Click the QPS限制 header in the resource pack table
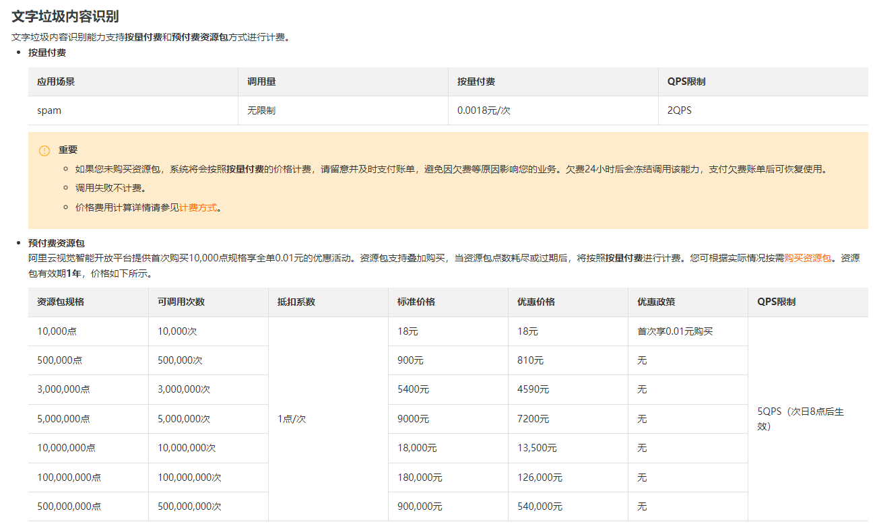The height and width of the screenshot is (526, 879). coord(808,302)
